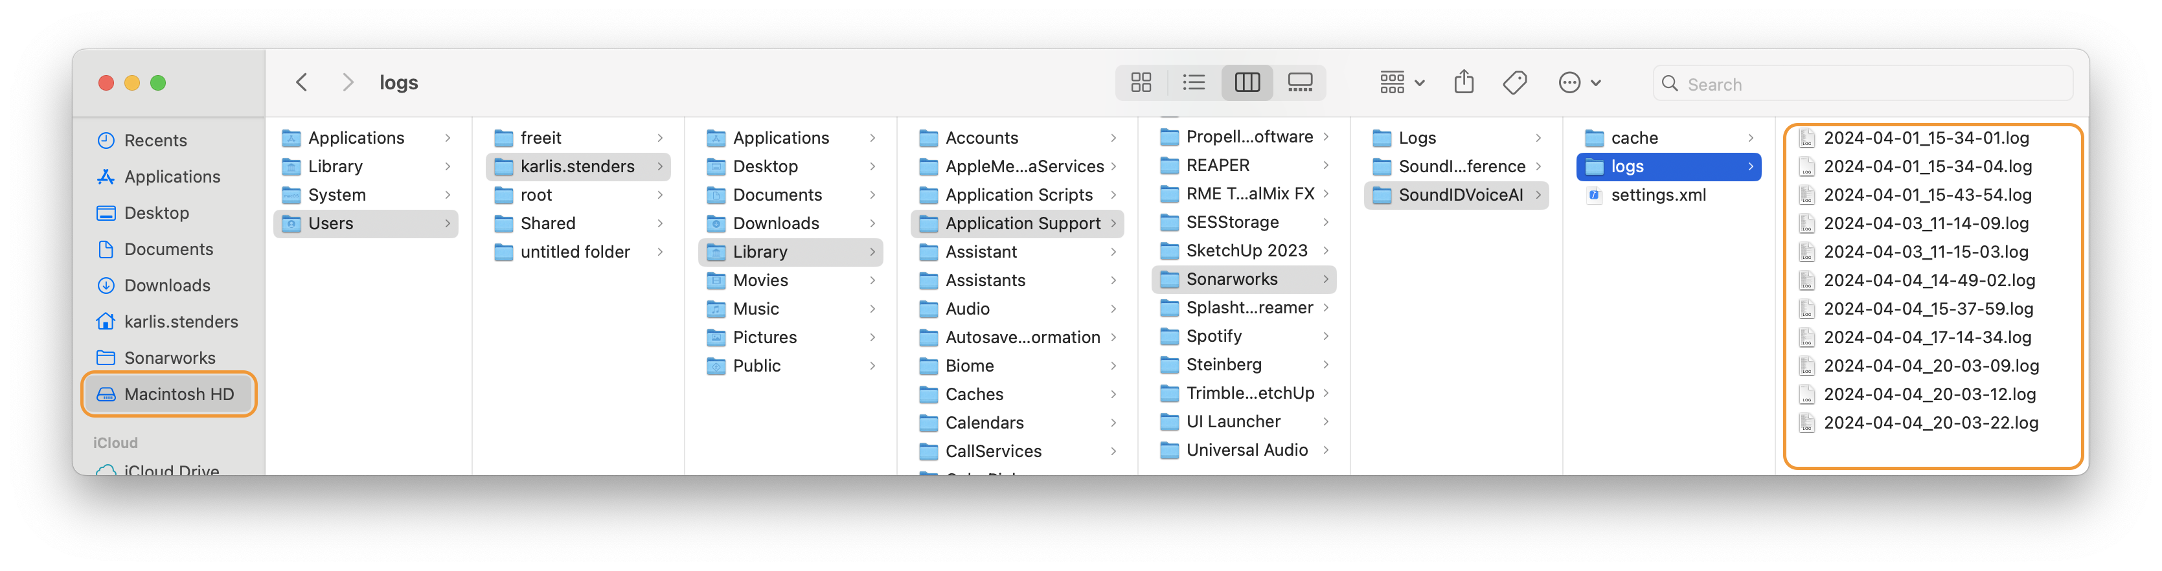This screenshot has width=2162, height=571.
Task: Open Documents in the sidebar
Action: [x=168, y=249]
